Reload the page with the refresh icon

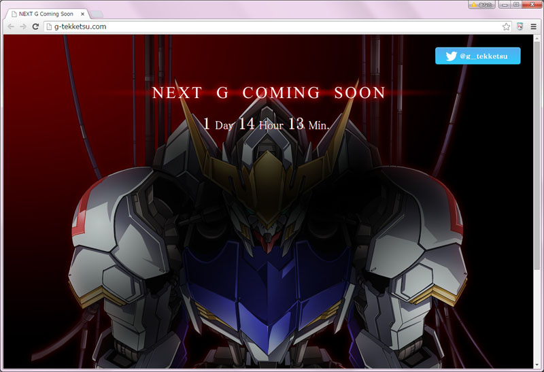(35, 27)
